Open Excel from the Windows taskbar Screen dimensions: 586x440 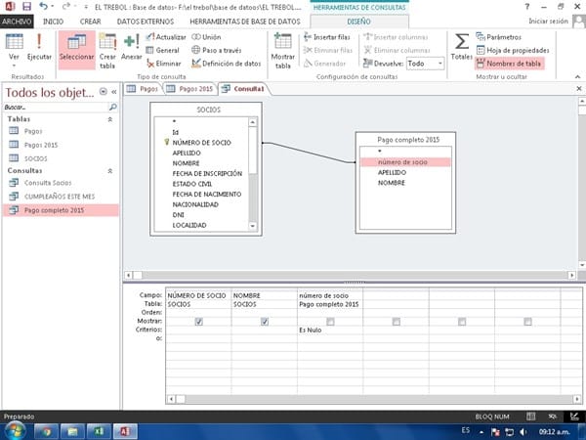(x=99, y=429)
